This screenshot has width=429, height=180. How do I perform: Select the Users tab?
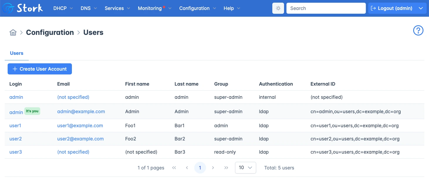[17, 53]
